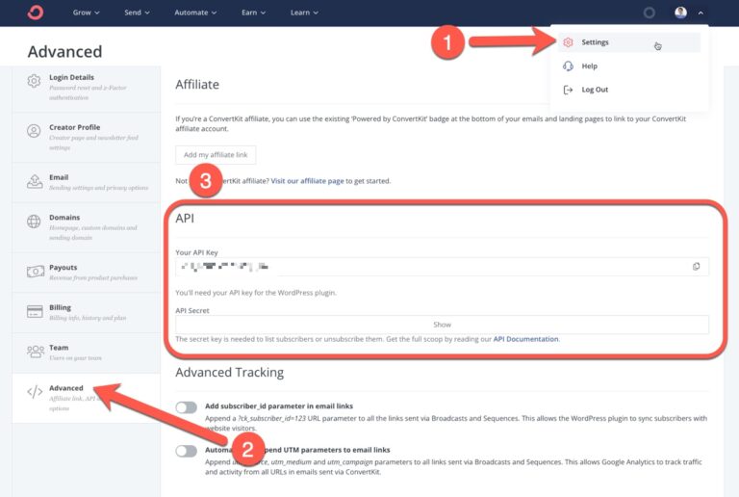The height and width of the screenshot is (497, 739).
Task: Select Settings in account menu
Action: (629, 42)
